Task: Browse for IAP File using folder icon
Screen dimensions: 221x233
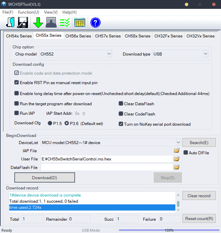Action: click(x=177, y=151)
